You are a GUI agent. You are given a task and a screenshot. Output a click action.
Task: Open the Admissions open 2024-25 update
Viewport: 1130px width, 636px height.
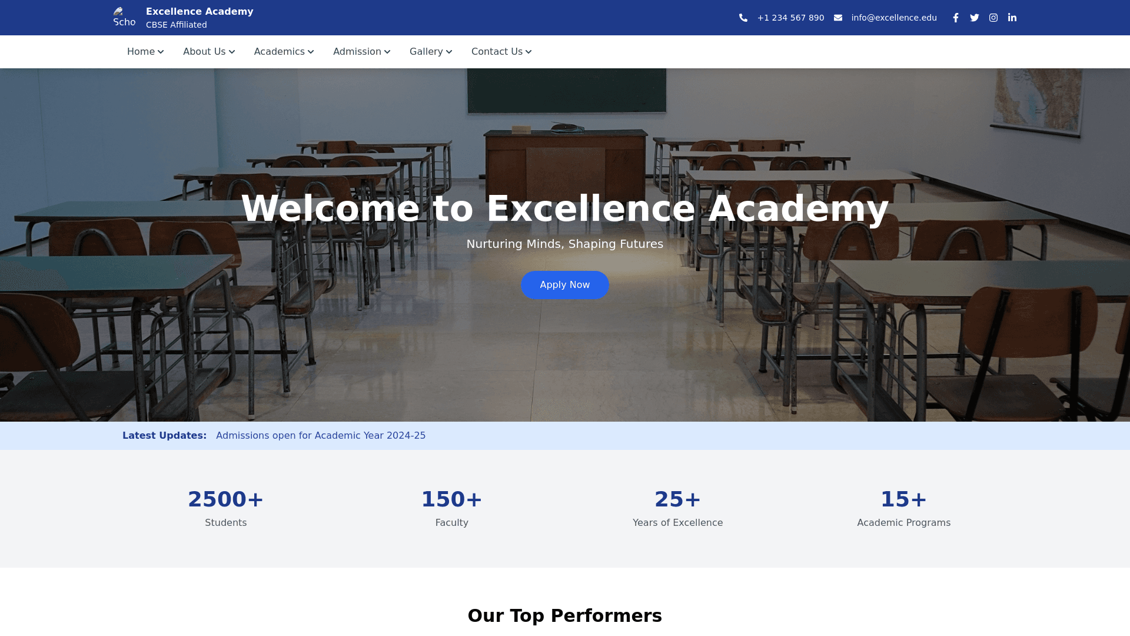pyautogui.click(x=321, y=436)
